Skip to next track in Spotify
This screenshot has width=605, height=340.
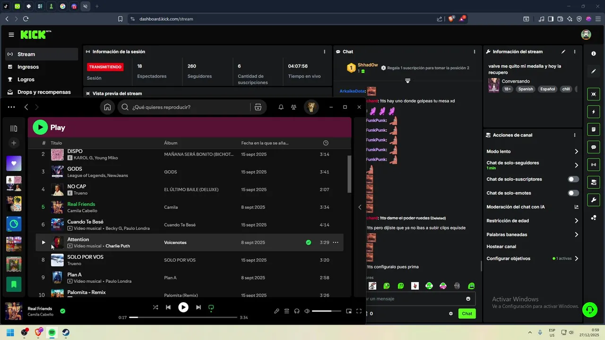[x=199, y=307]
